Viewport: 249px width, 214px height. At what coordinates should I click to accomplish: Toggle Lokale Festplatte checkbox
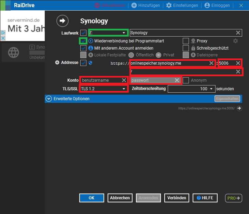coord(83,55)
